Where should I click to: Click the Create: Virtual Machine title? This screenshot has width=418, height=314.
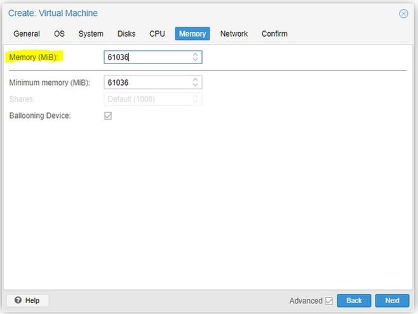click(x=53, y=13)
